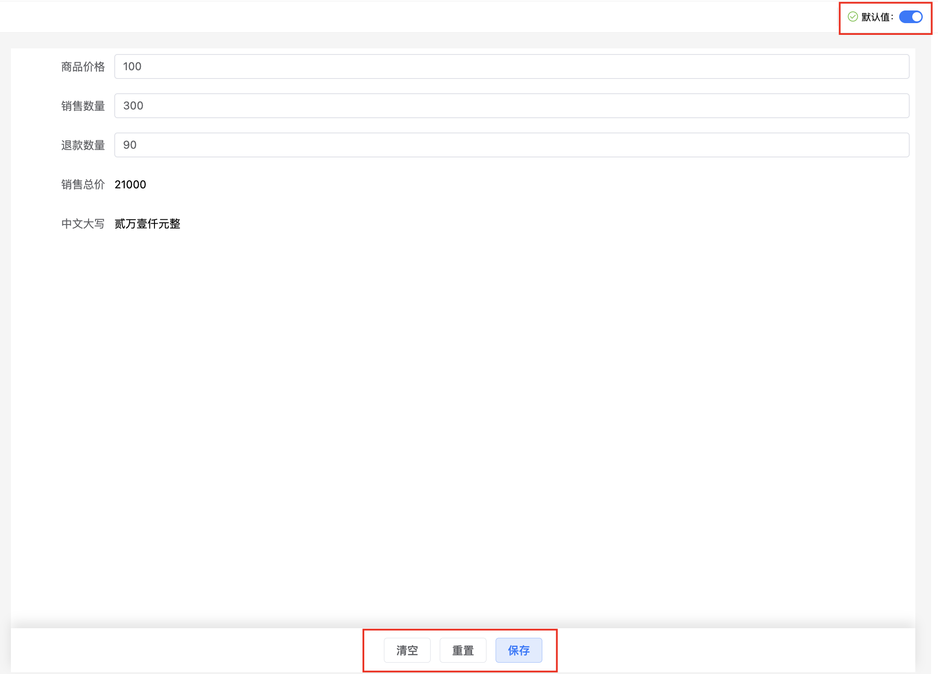Click the 退款数量 field label

tap(83, 145)
